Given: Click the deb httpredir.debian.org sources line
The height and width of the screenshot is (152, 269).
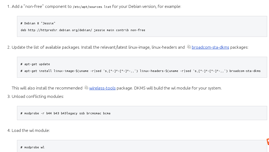Looking at the screenshot, I should (83, 30).
